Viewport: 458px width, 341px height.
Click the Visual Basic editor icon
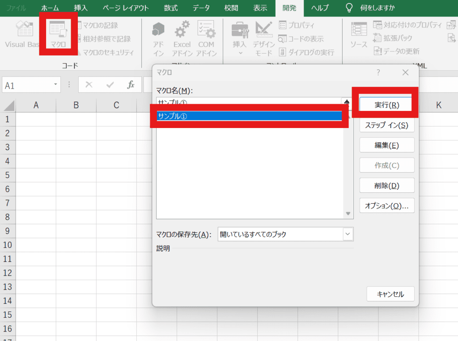click(x=22, y=34)
